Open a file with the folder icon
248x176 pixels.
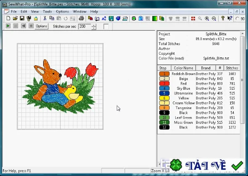coord(15,19)
